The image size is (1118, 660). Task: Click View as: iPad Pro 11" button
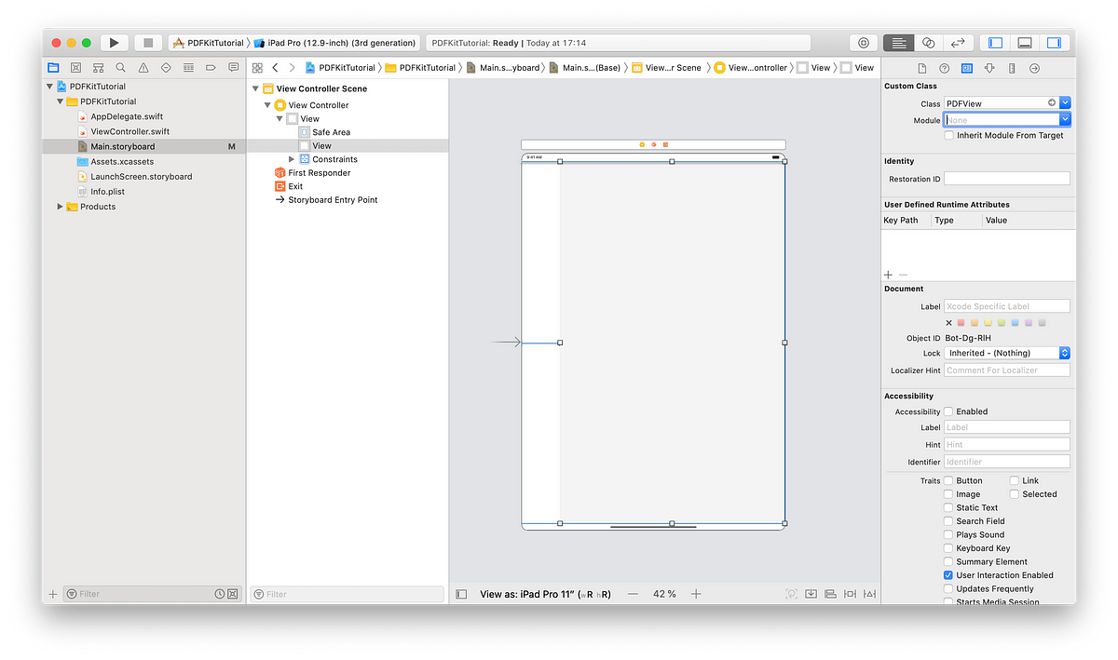pos(545,594)
